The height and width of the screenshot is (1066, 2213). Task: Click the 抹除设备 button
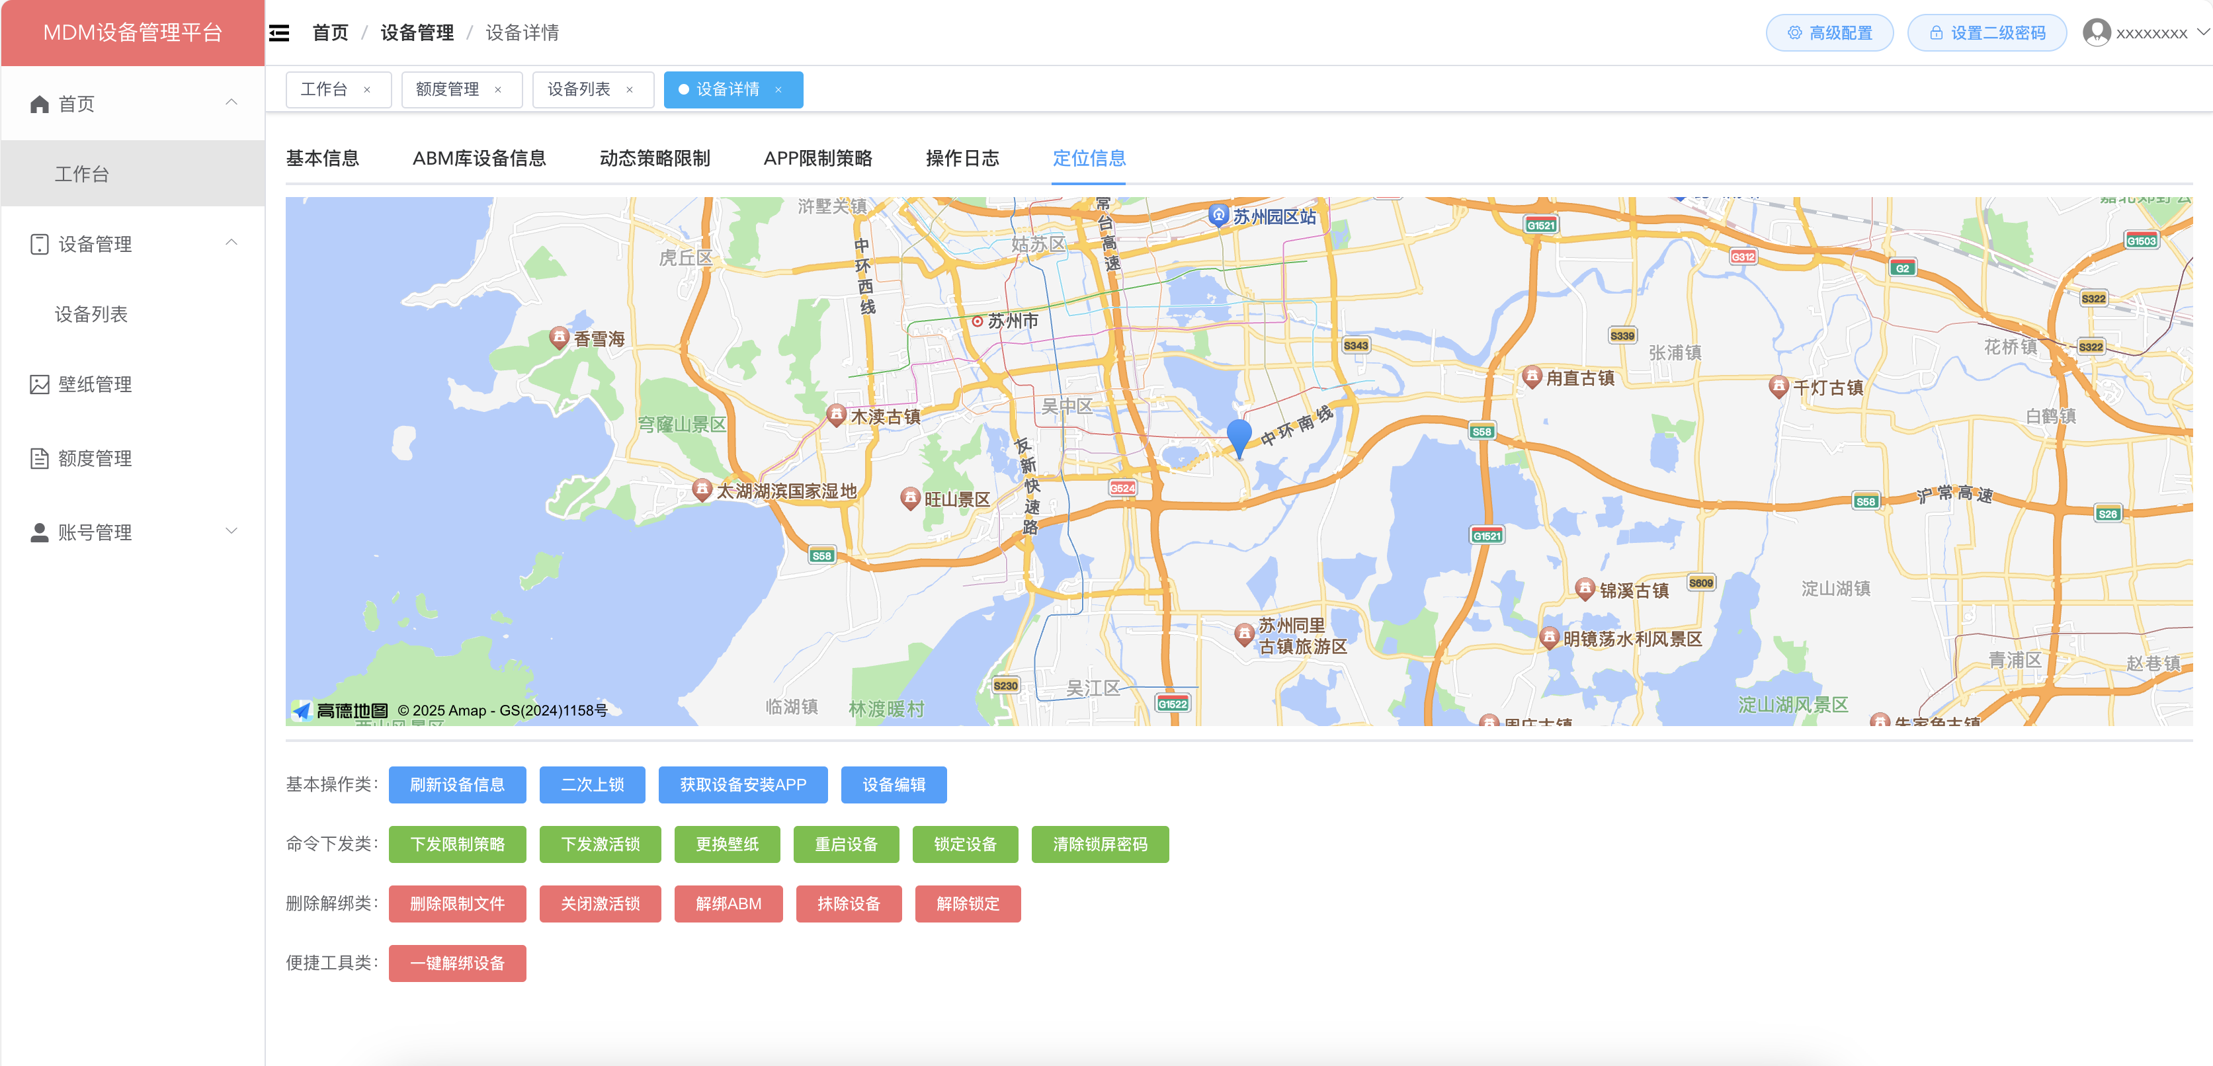[x=848, y=903]
